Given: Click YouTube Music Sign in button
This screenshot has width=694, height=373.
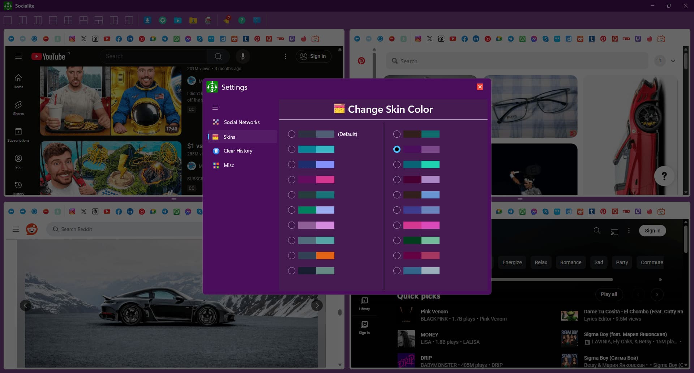Looking at the screenshot, I should point(652,231).
